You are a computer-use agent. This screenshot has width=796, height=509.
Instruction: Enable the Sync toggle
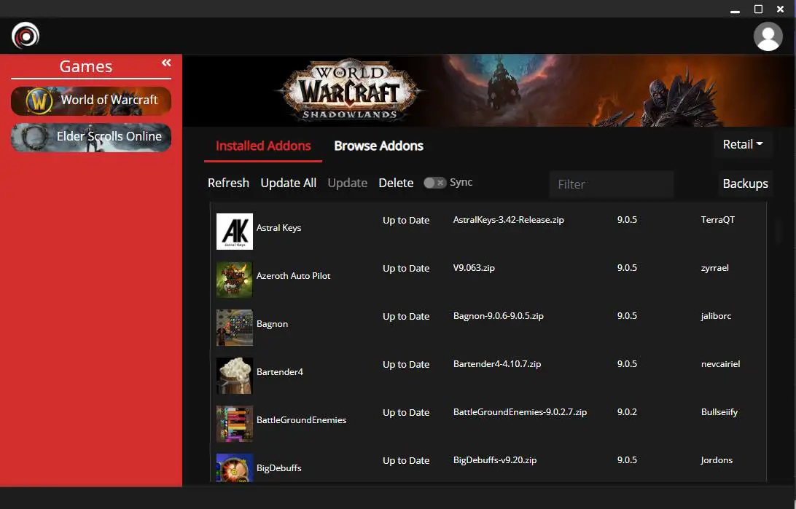click(x=434, y=183)
